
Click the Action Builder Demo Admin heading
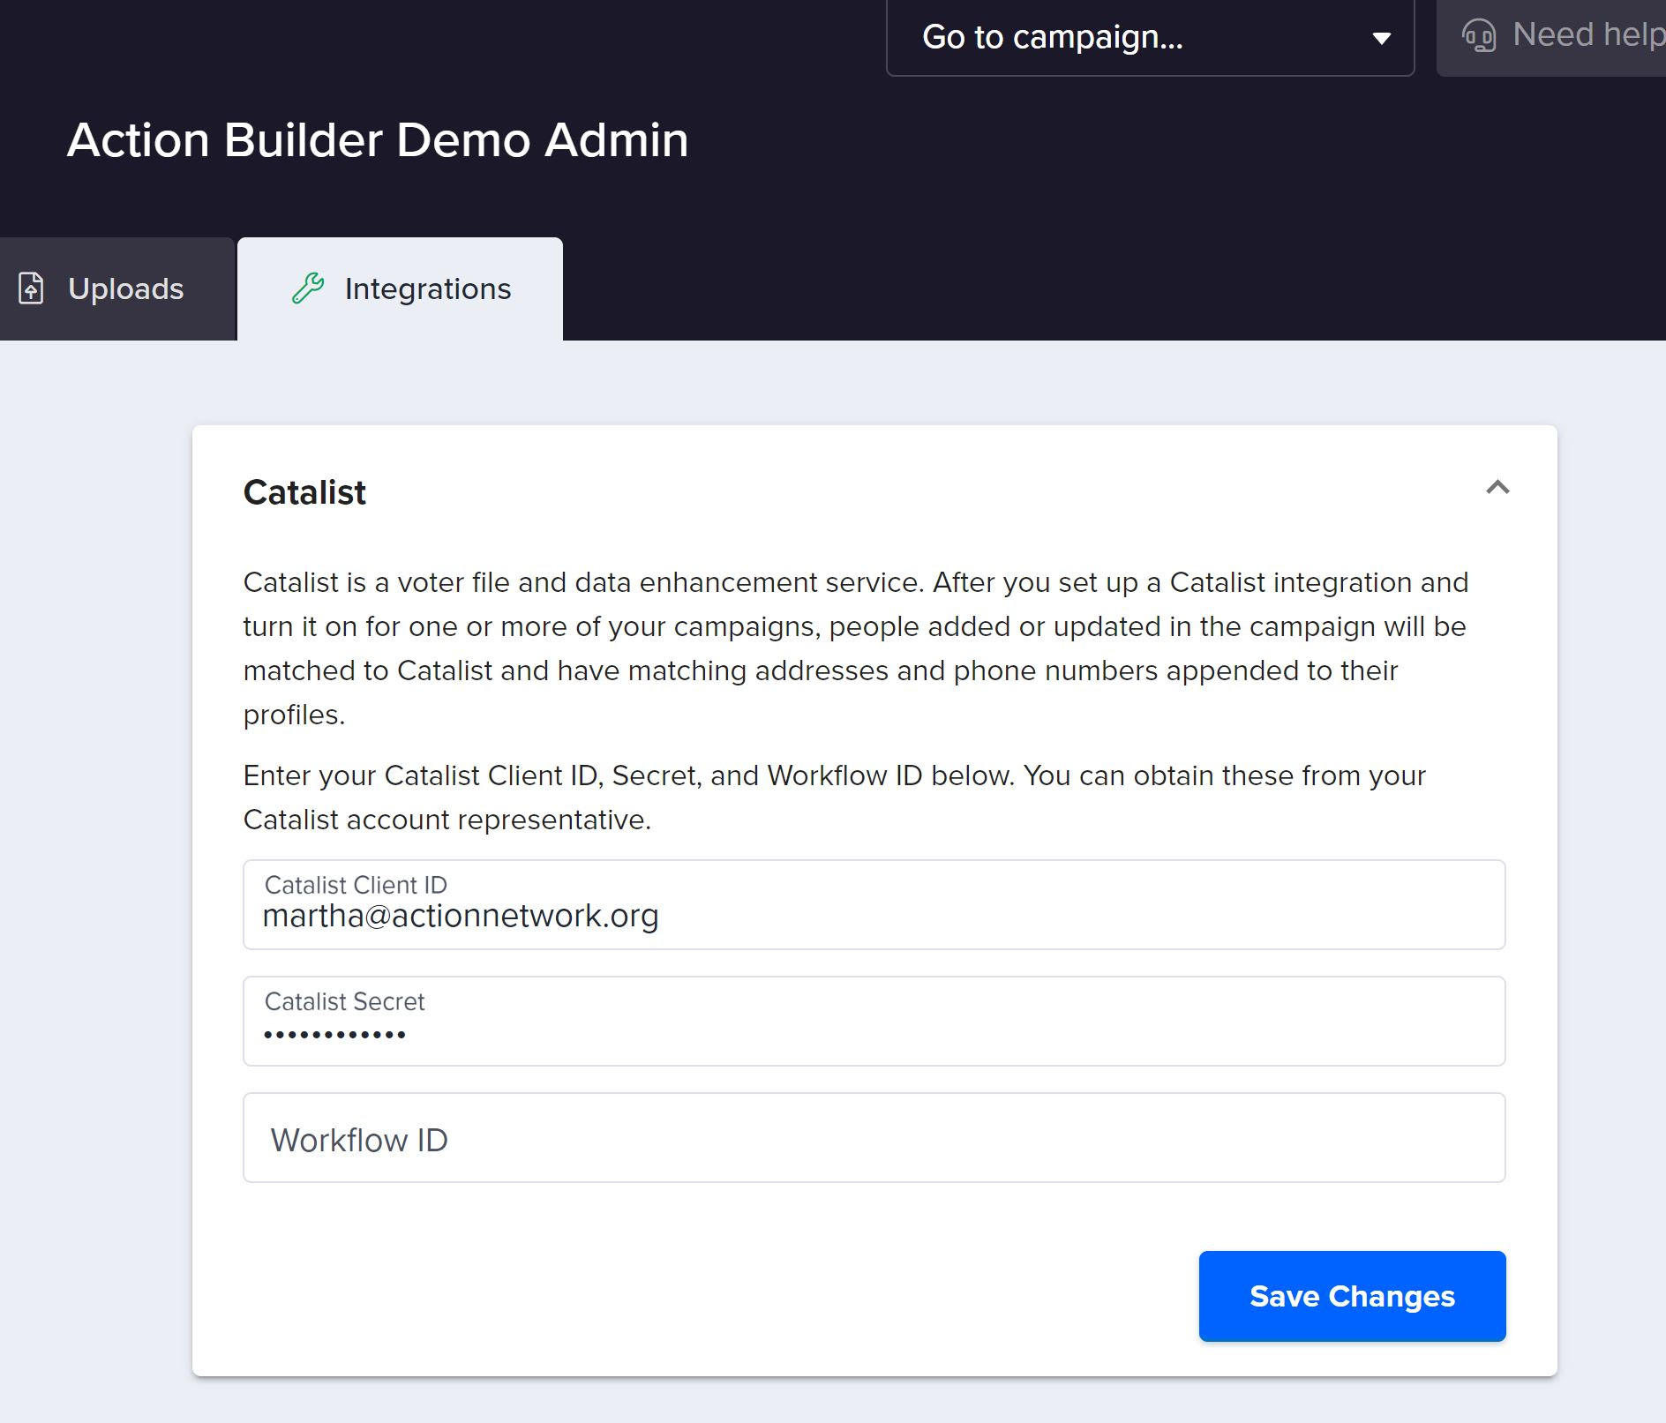click(x=378, y=139)
